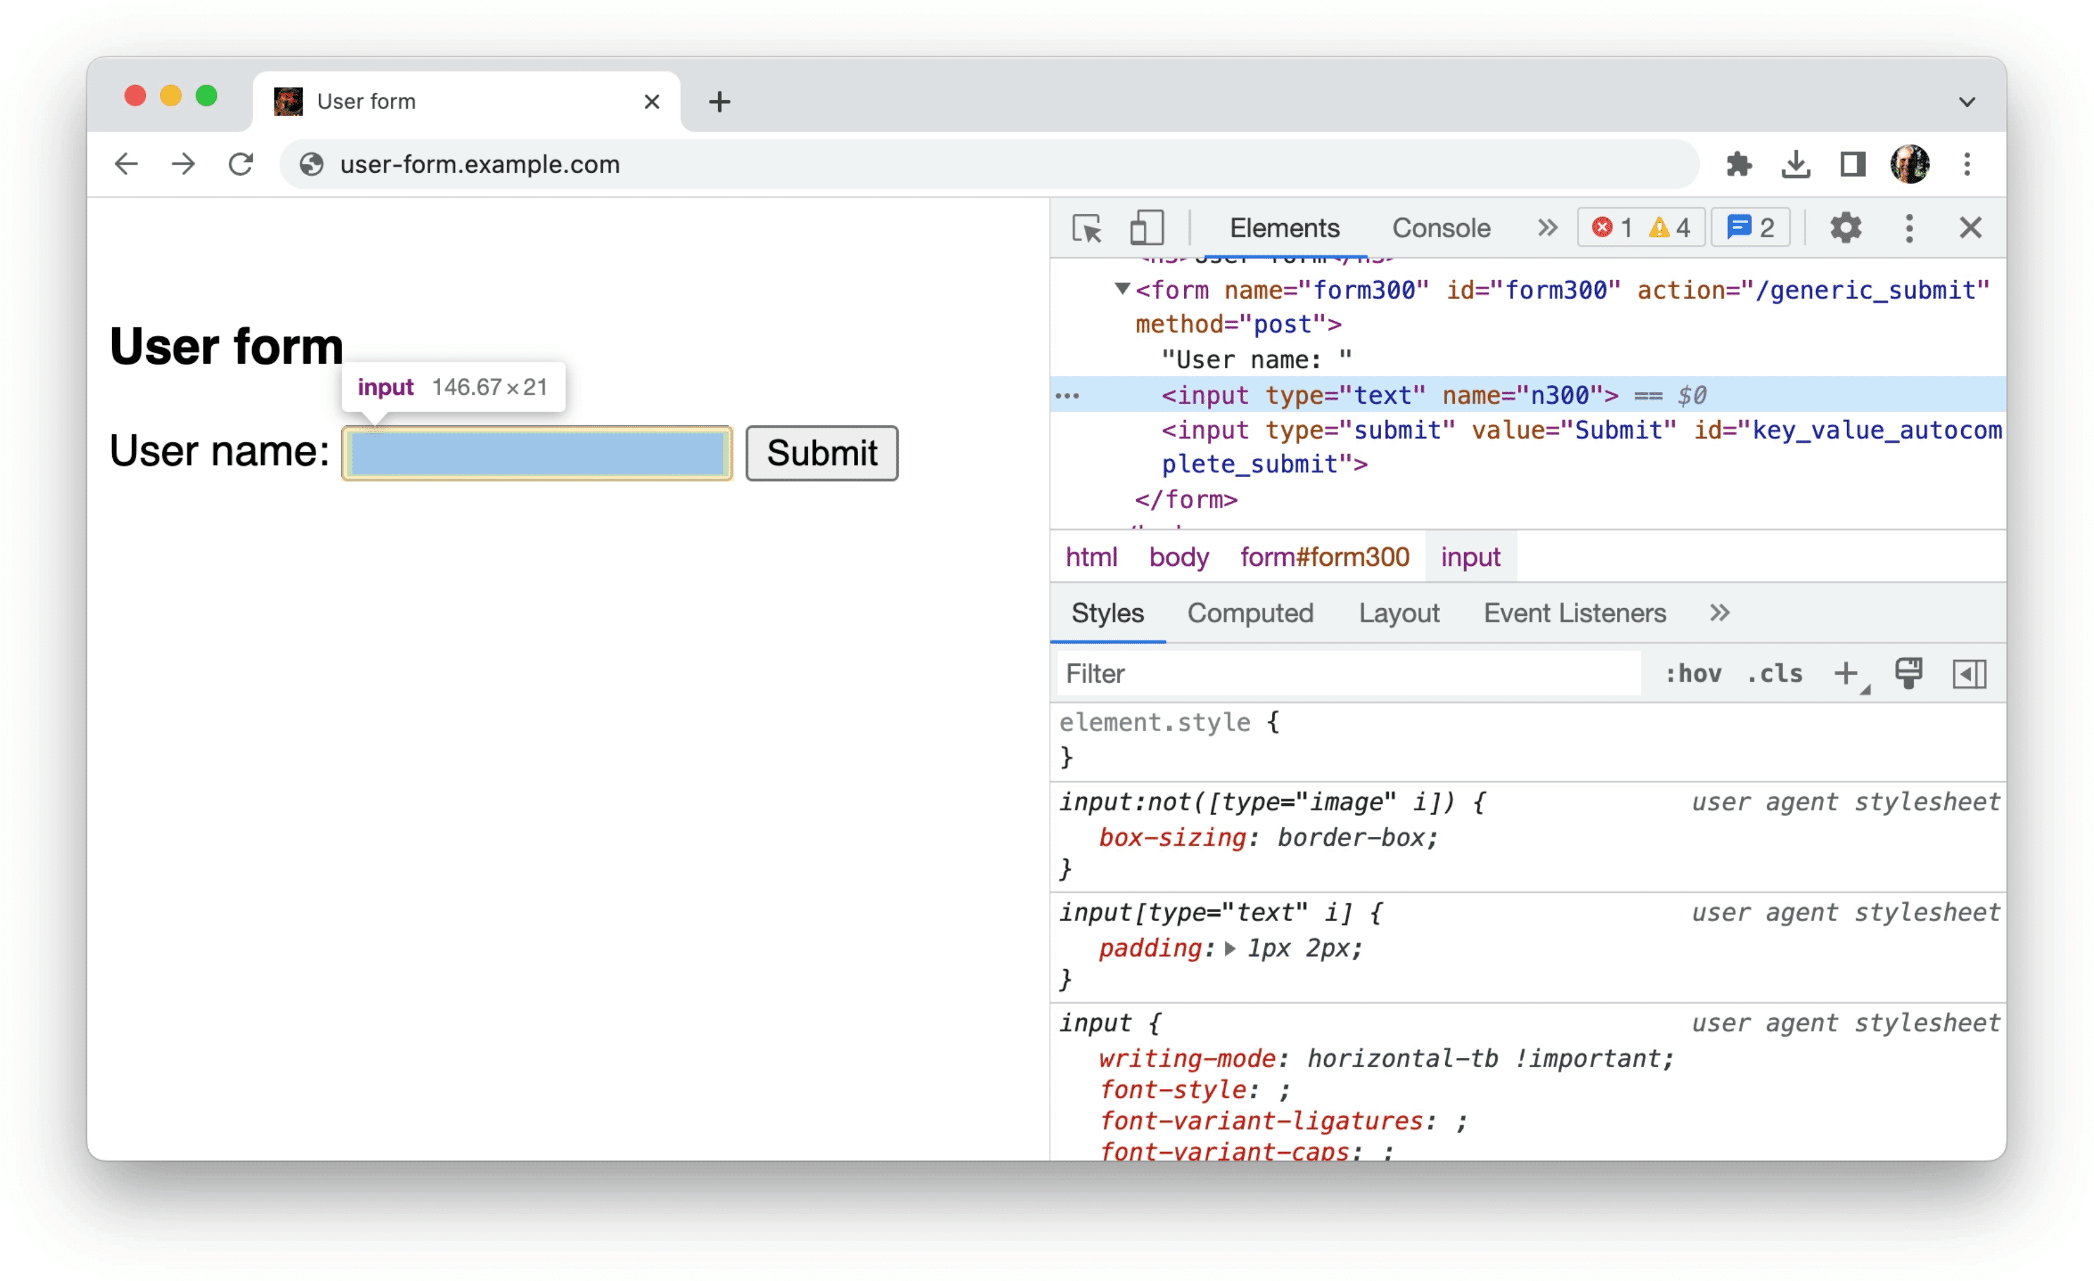Screen dimensions: 2094x1281
Task: Click the Console panel tab
Action: [1437, 228]
